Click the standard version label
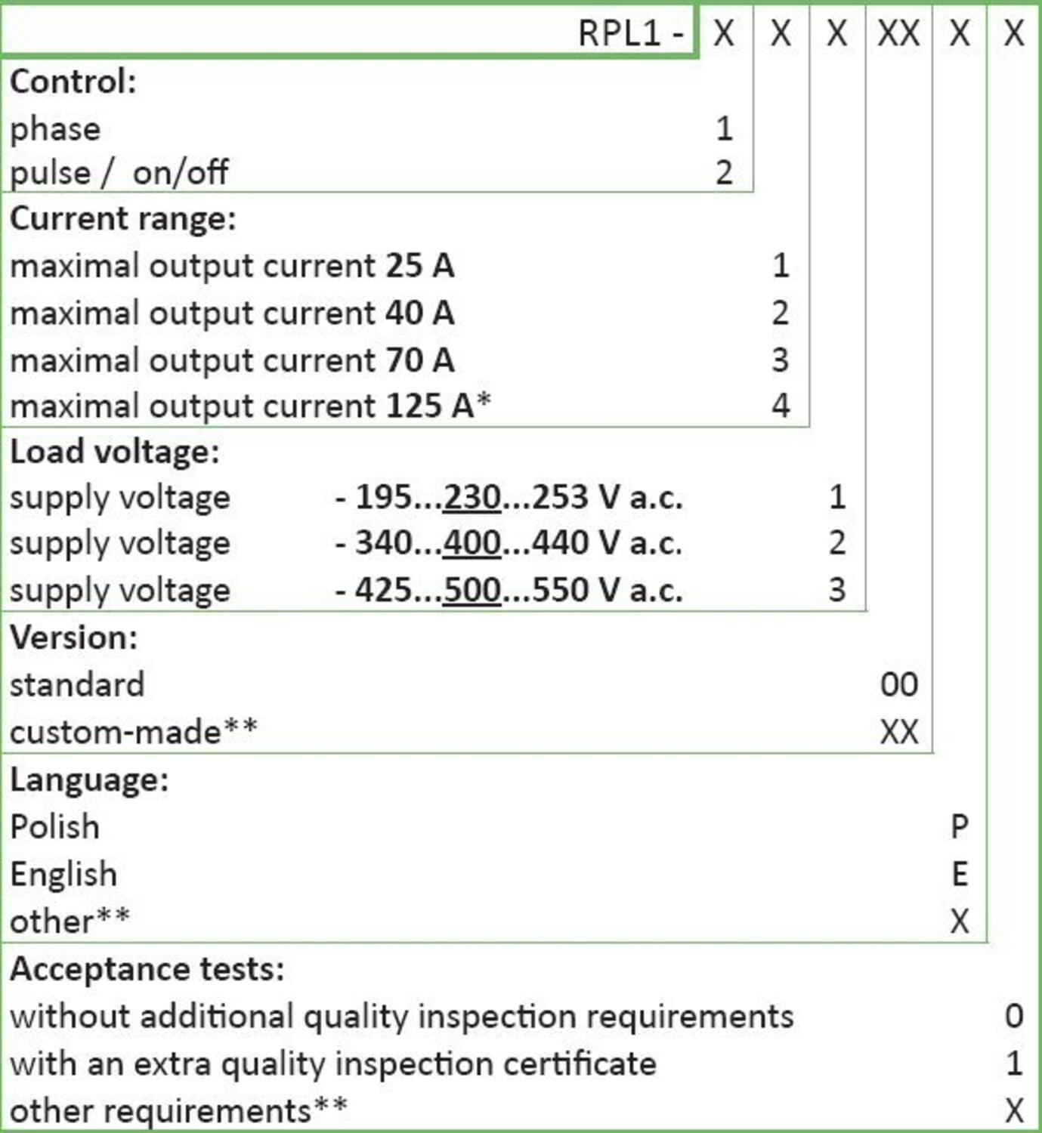 [76, 685]
